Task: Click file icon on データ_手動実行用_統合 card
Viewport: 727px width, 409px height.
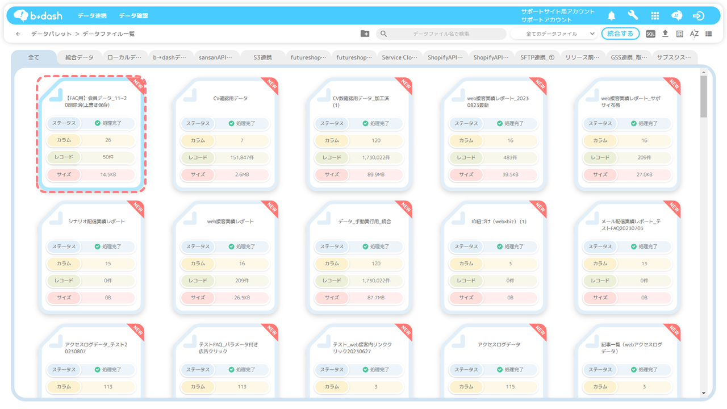Action: (324, 220)
